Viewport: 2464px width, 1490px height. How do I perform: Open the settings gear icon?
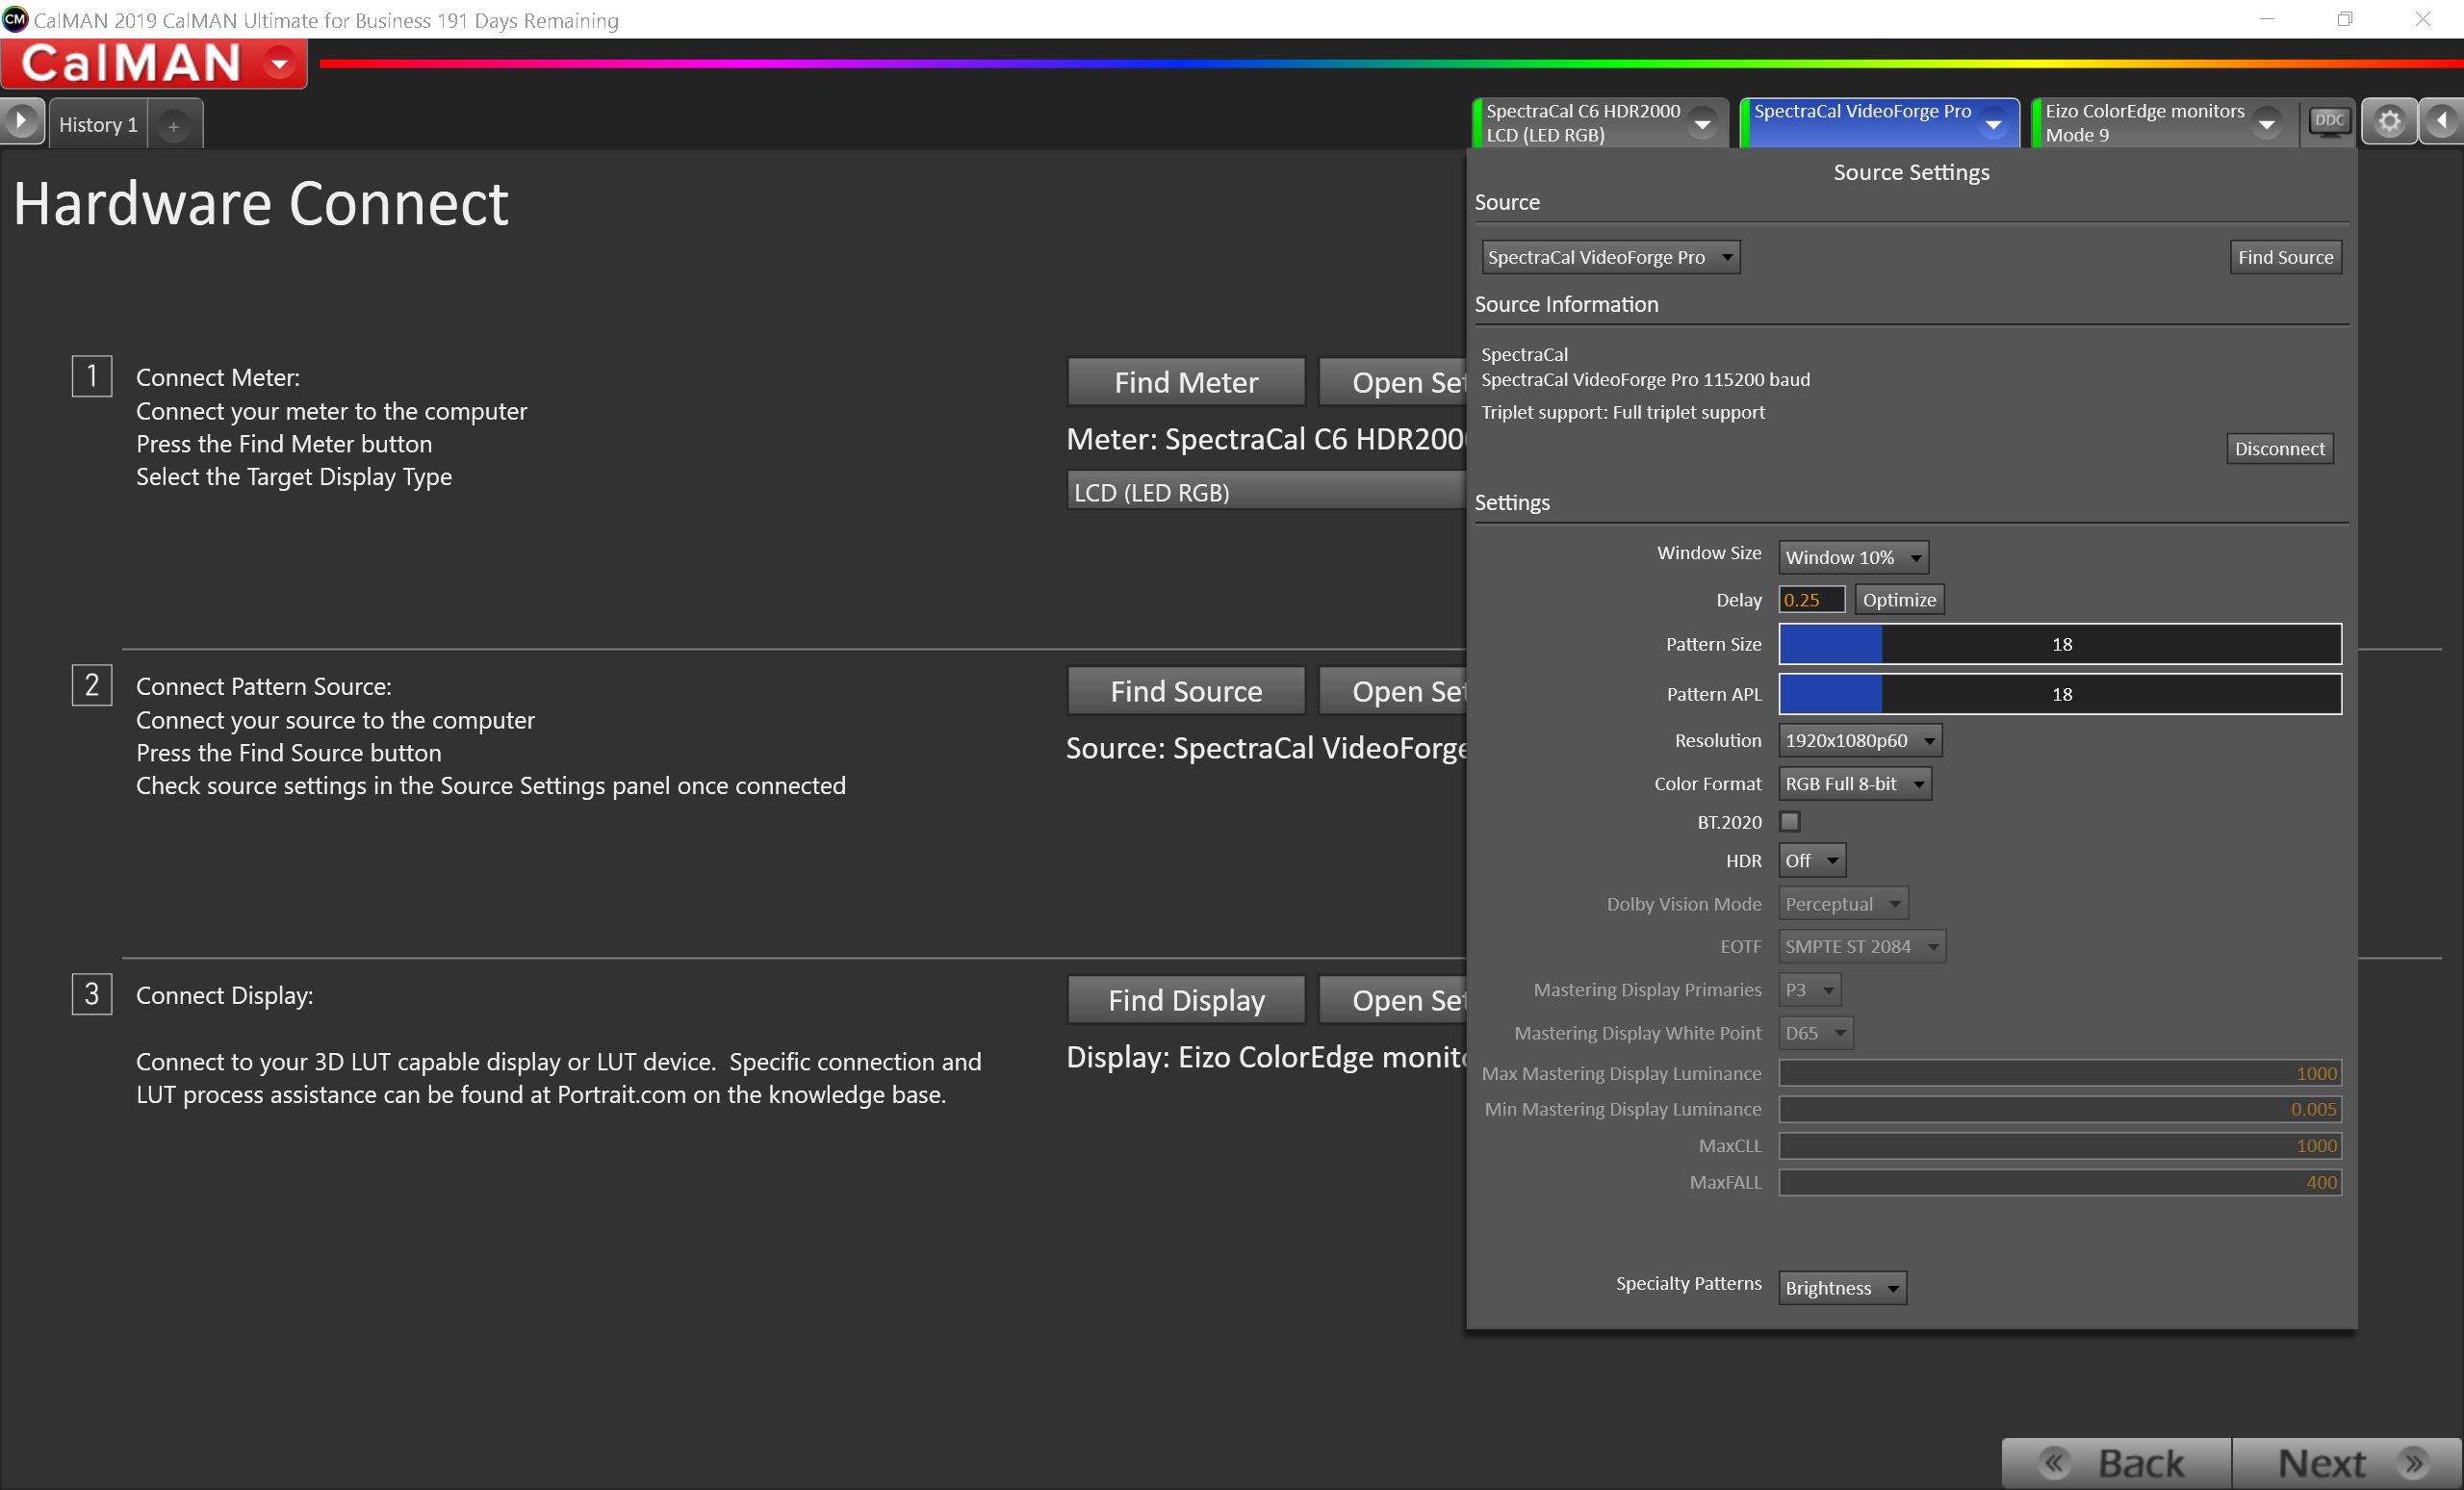click(2389, 122)
